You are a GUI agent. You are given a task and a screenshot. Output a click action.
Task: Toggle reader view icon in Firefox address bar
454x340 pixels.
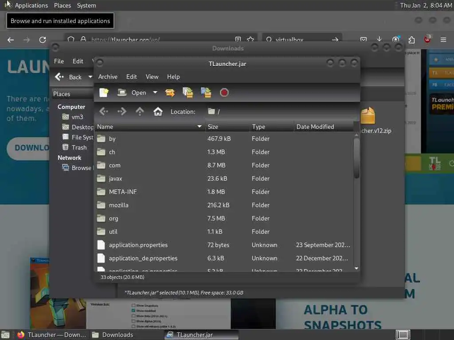point(238,39)
